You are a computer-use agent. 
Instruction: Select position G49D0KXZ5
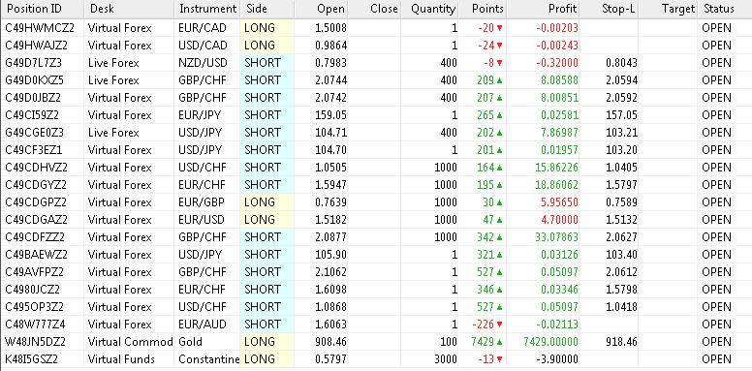34,80
